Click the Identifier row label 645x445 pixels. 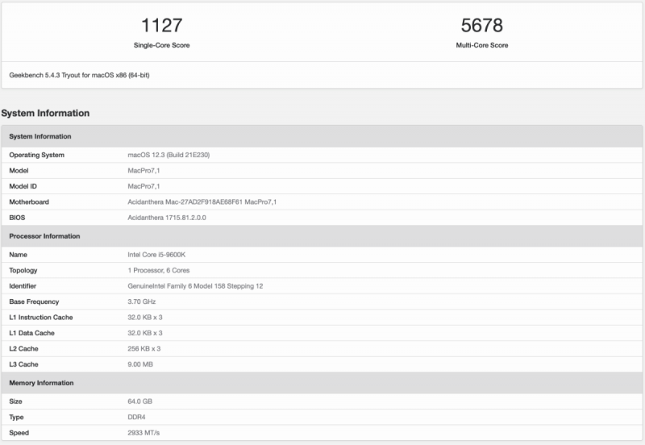click(x=23, y=286)
